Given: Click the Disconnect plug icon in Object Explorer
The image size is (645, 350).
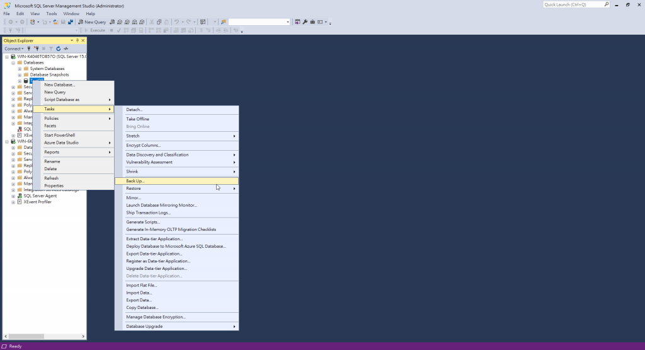Looking at the screenshot, I should pos(36,49).
